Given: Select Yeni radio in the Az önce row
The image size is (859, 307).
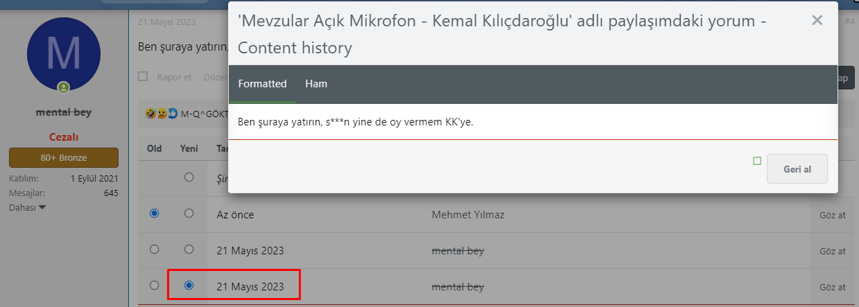Looking at the screenshot, I should click(189, 214).
